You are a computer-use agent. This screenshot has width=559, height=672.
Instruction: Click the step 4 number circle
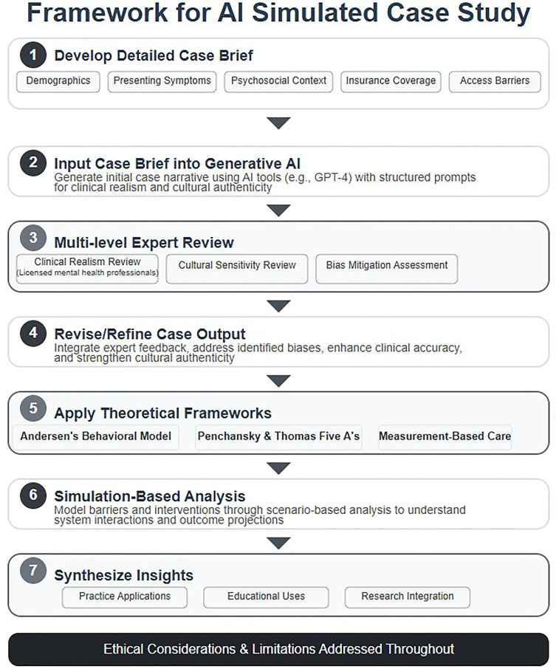pyautogui.click(x=34, y=334)
